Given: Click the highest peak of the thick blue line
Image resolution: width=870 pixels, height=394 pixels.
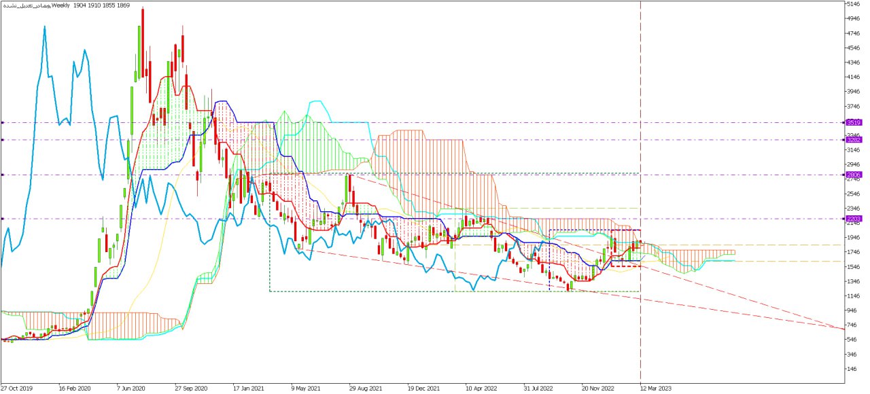Looking at the screenshot, I should (x=44, y=26).
